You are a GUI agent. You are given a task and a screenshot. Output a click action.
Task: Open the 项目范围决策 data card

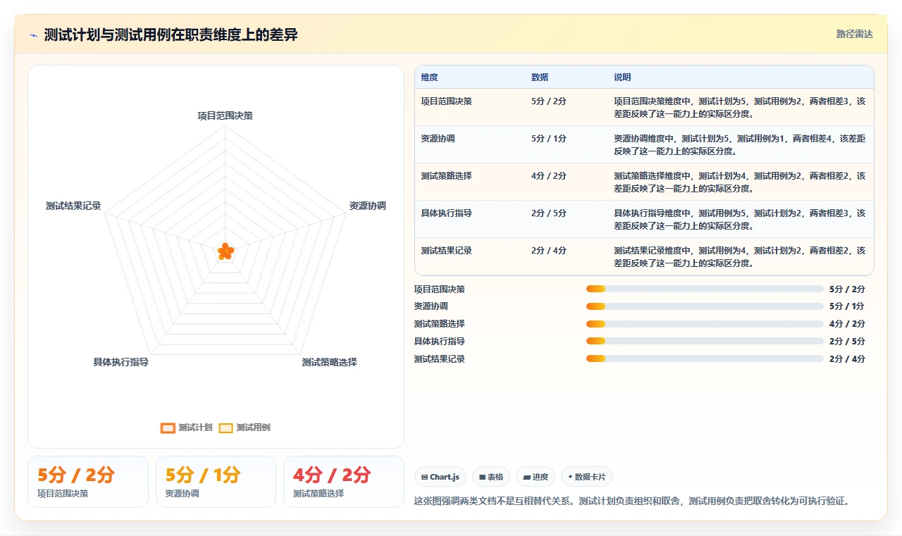(88, 482)
